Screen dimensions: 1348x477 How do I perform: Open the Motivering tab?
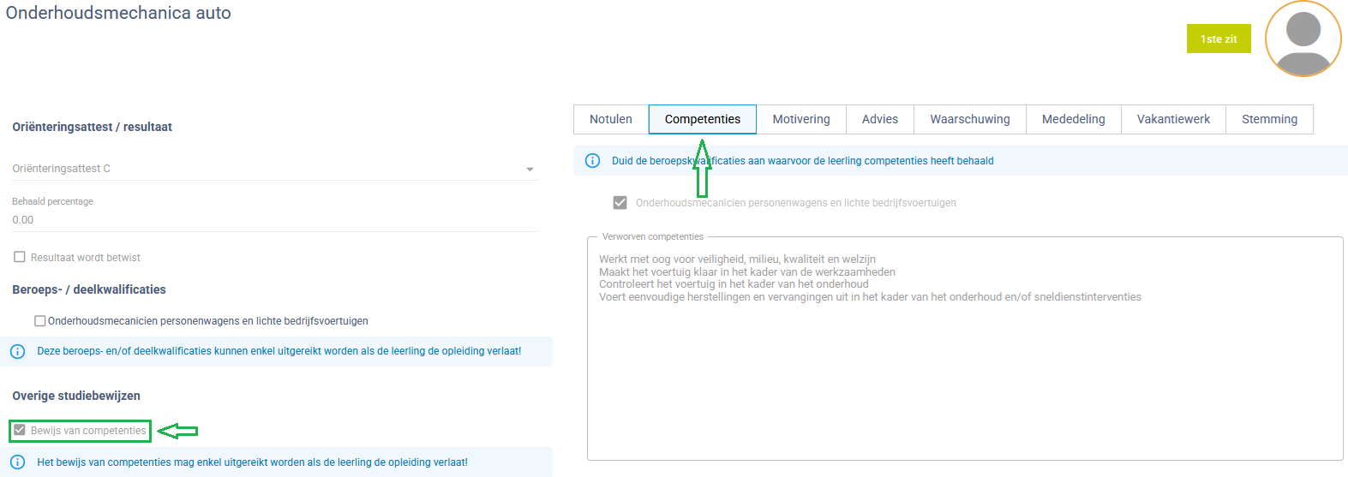(x=800, y=120)
